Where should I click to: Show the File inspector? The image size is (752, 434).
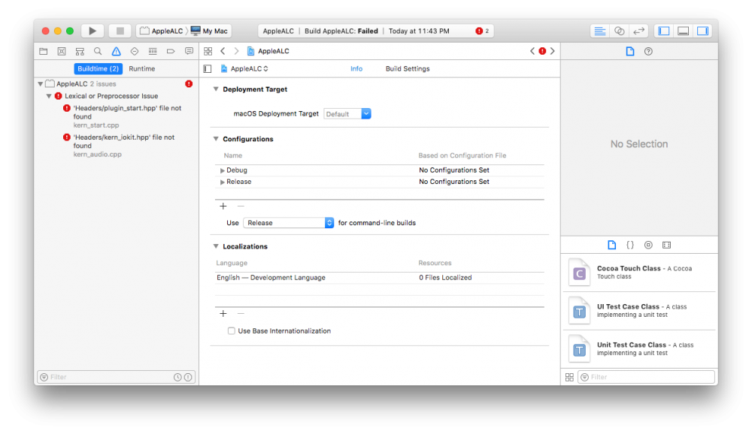(x=629, y=51)
